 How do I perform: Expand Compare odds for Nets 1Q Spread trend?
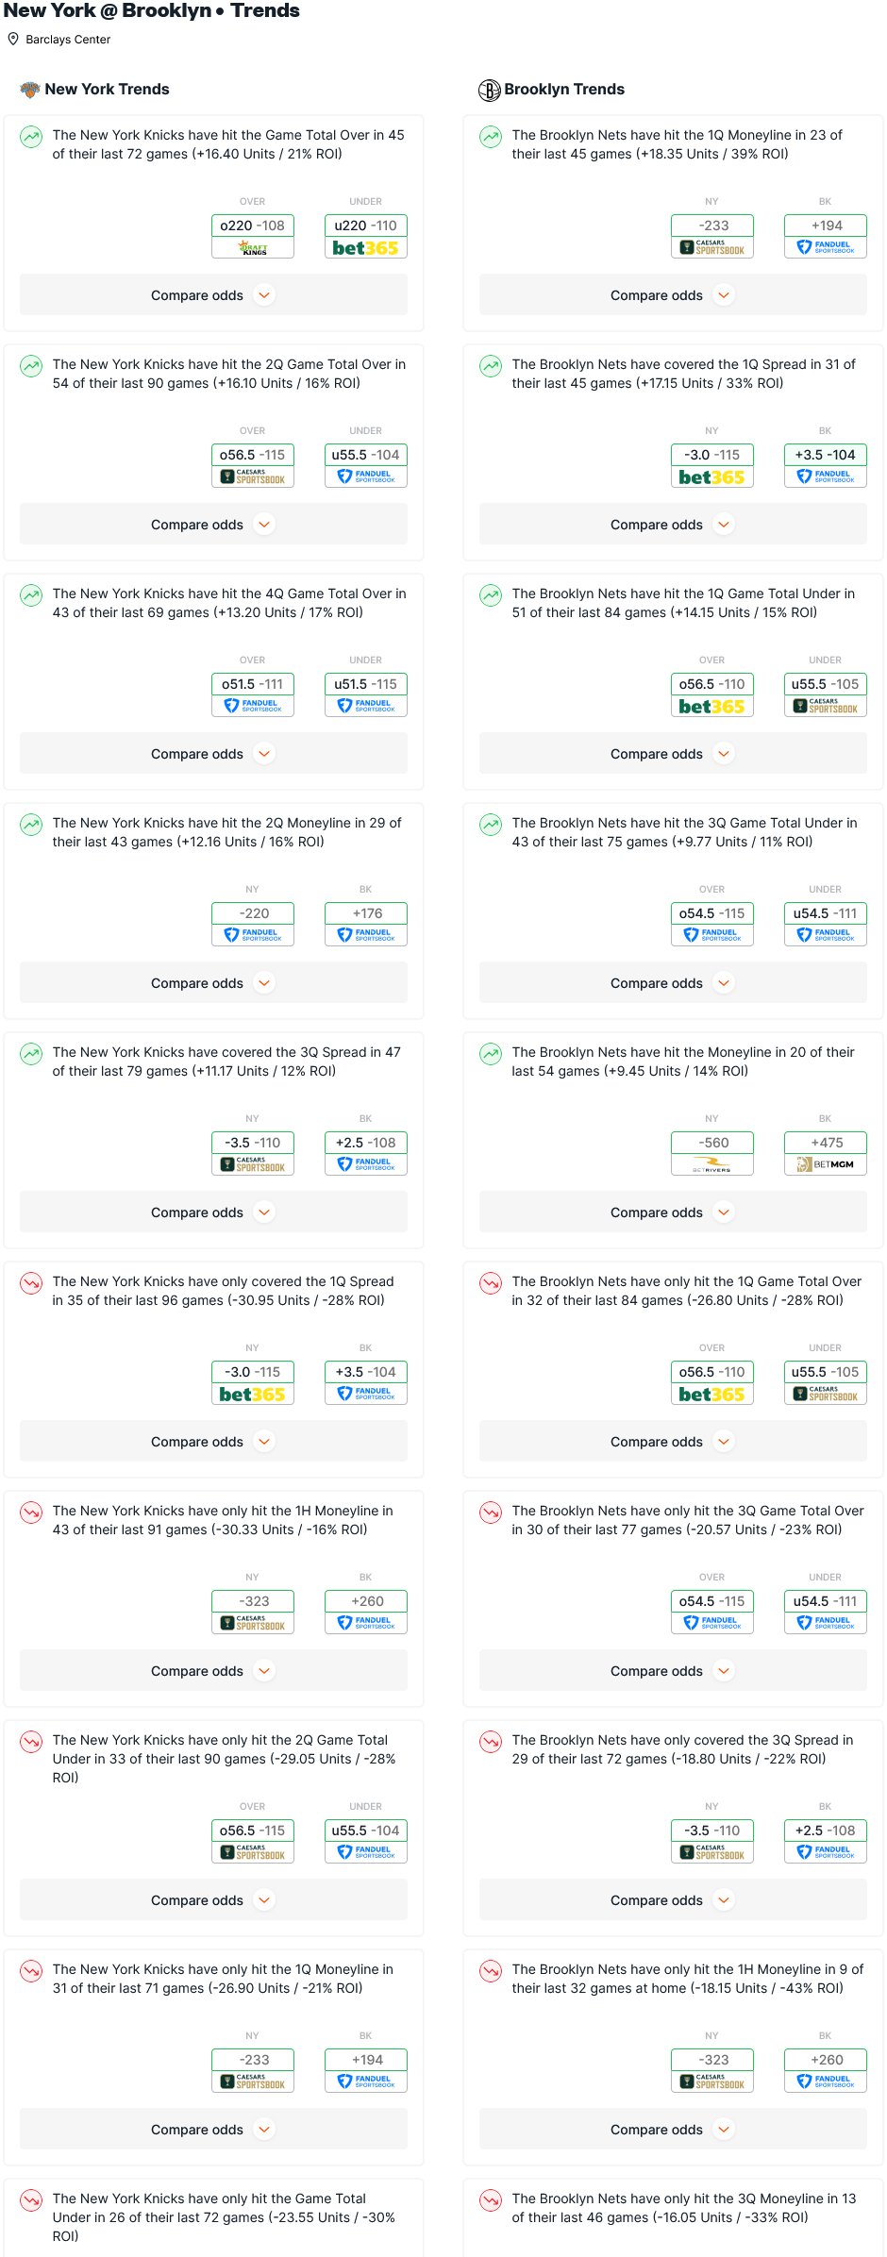tap(673, 525)
